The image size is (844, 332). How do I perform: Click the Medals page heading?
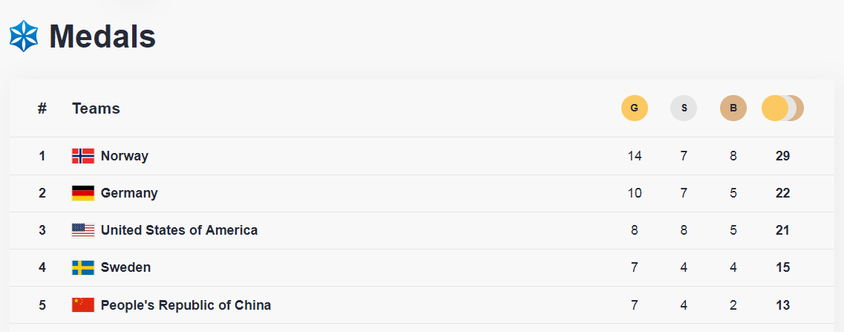tap(102, 36)
